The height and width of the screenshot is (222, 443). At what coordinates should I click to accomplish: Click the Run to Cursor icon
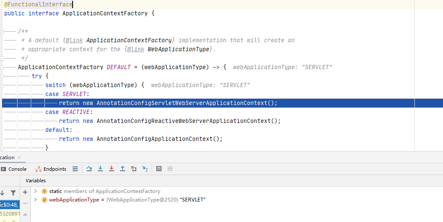(x=145, y=169)
